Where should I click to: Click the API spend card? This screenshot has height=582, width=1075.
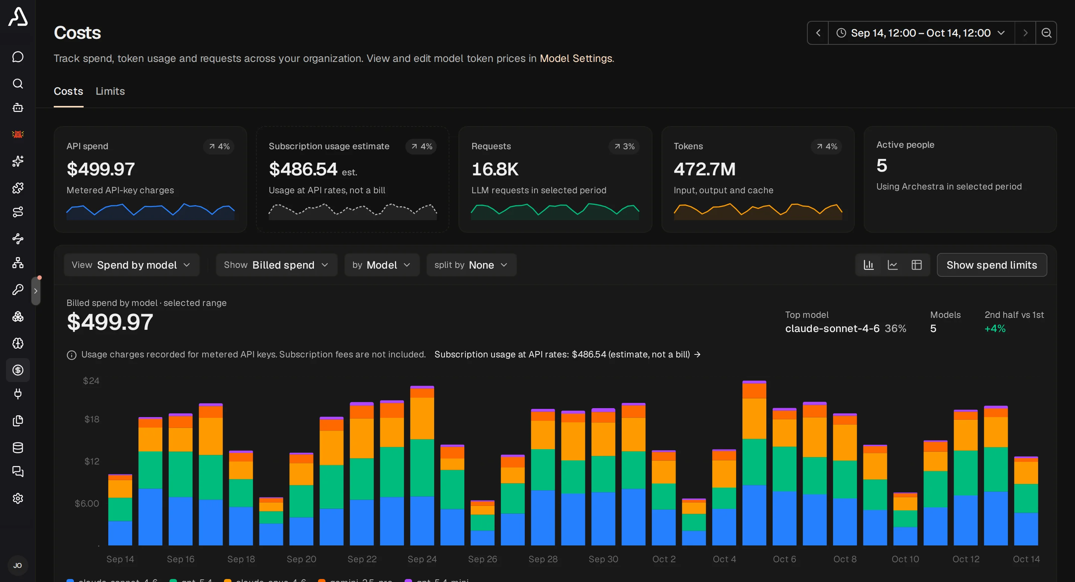coord(150,179)
